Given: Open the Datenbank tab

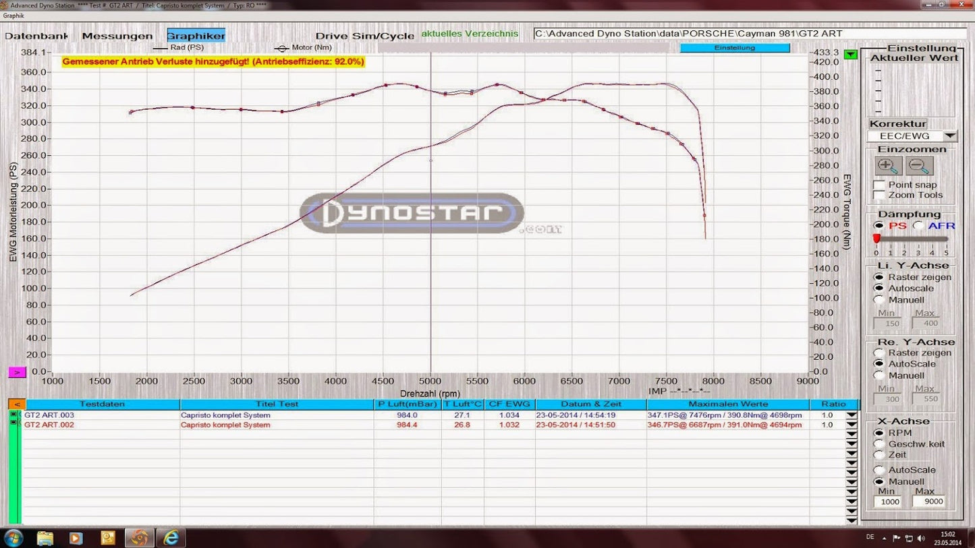Looking at the screenshot, I should (x=36, y=36).
